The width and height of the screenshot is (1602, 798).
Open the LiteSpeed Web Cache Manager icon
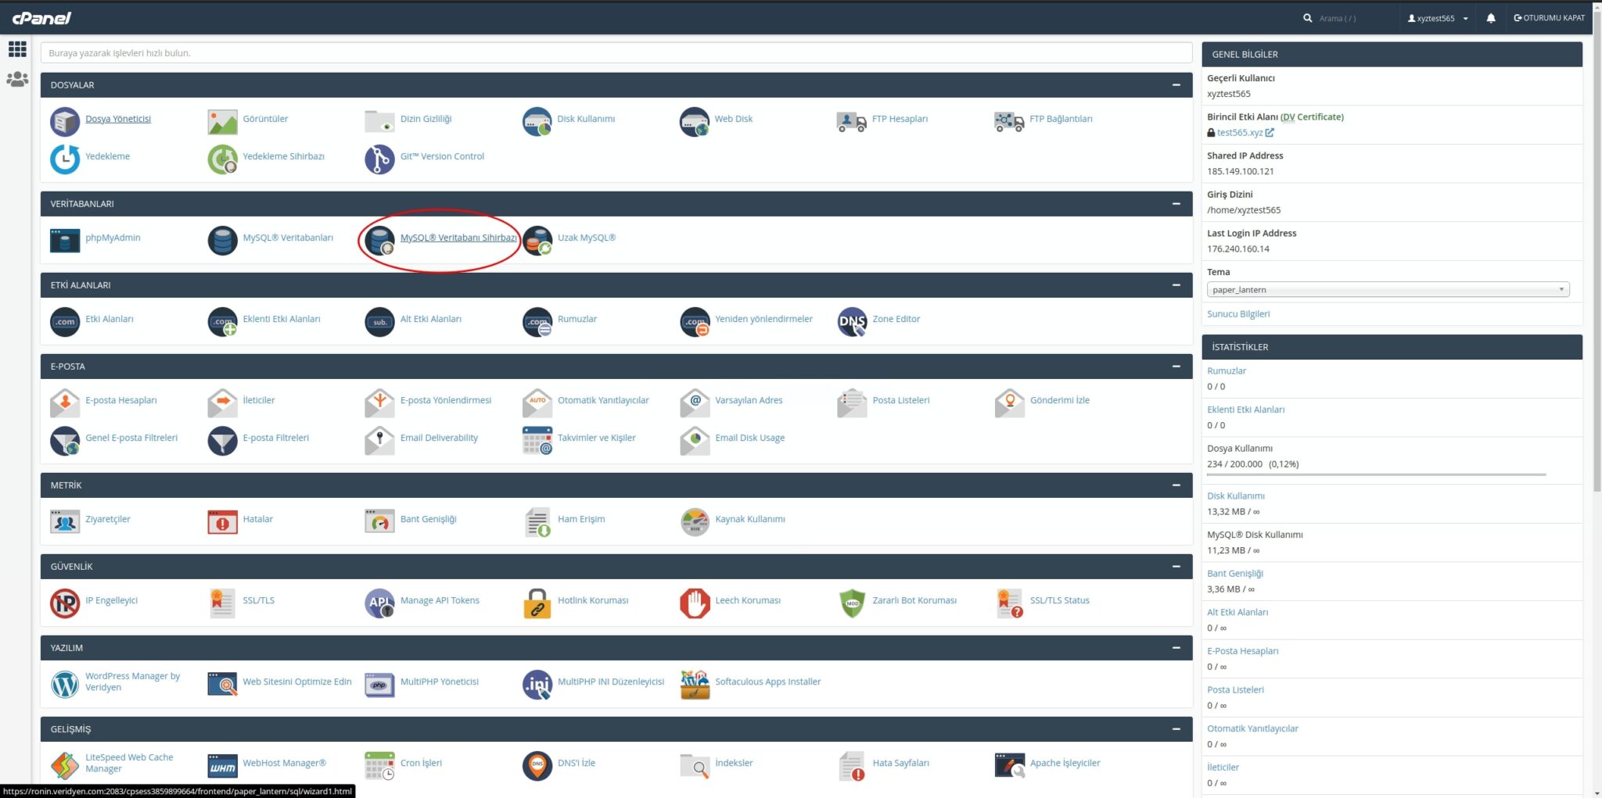click(65, 766)
